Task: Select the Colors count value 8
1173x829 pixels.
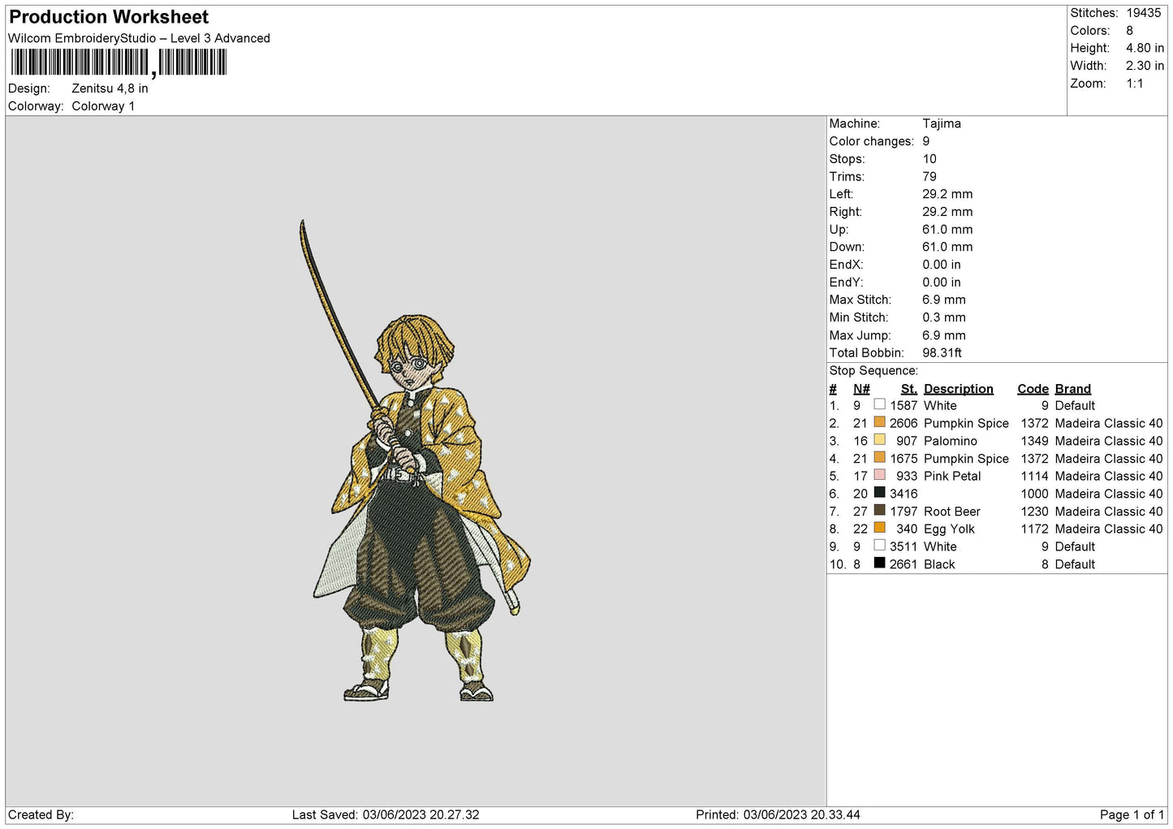Action: [x=1129, y=31]
